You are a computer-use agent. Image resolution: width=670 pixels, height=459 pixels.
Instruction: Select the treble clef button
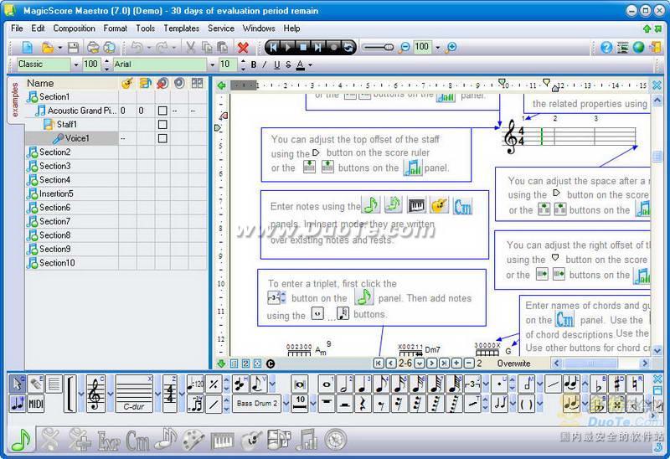tap(95, 394)
